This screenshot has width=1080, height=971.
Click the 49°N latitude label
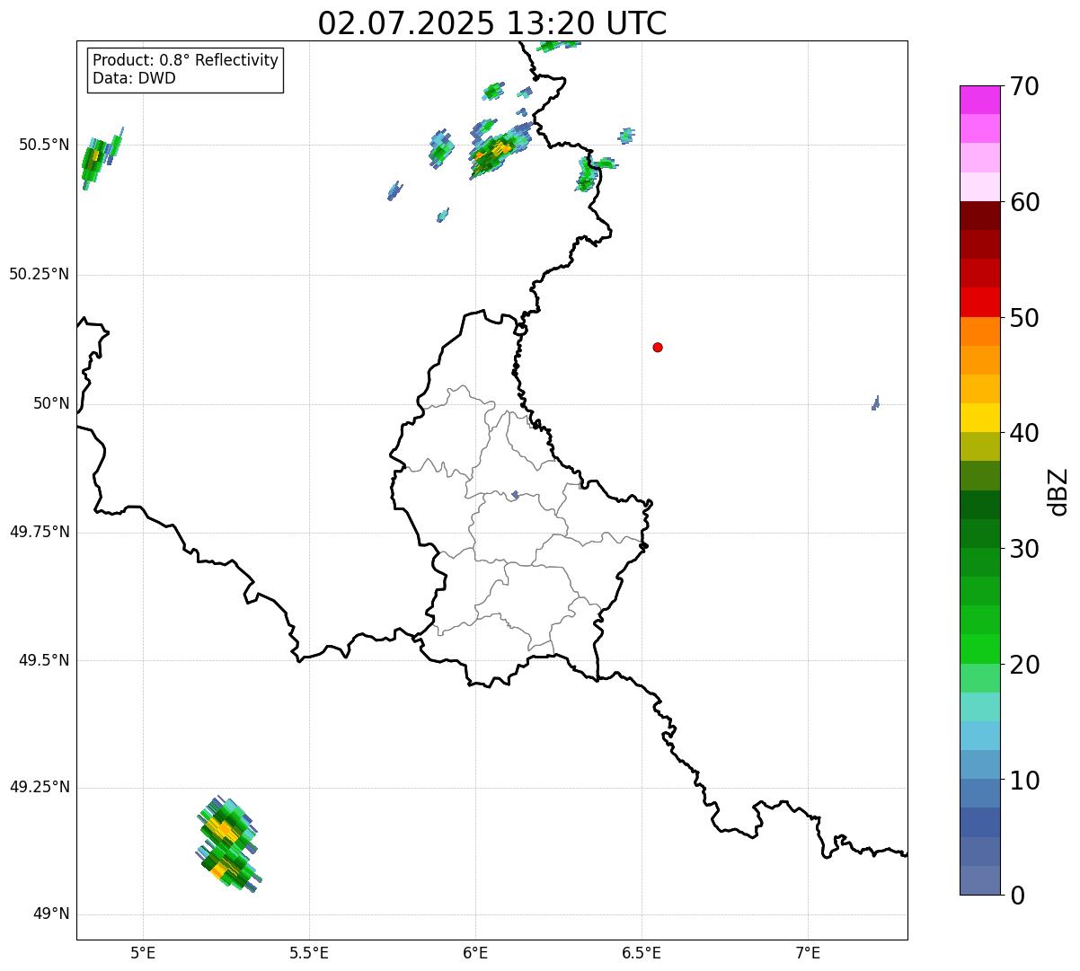pyautogui.click(x=51, y=914)
